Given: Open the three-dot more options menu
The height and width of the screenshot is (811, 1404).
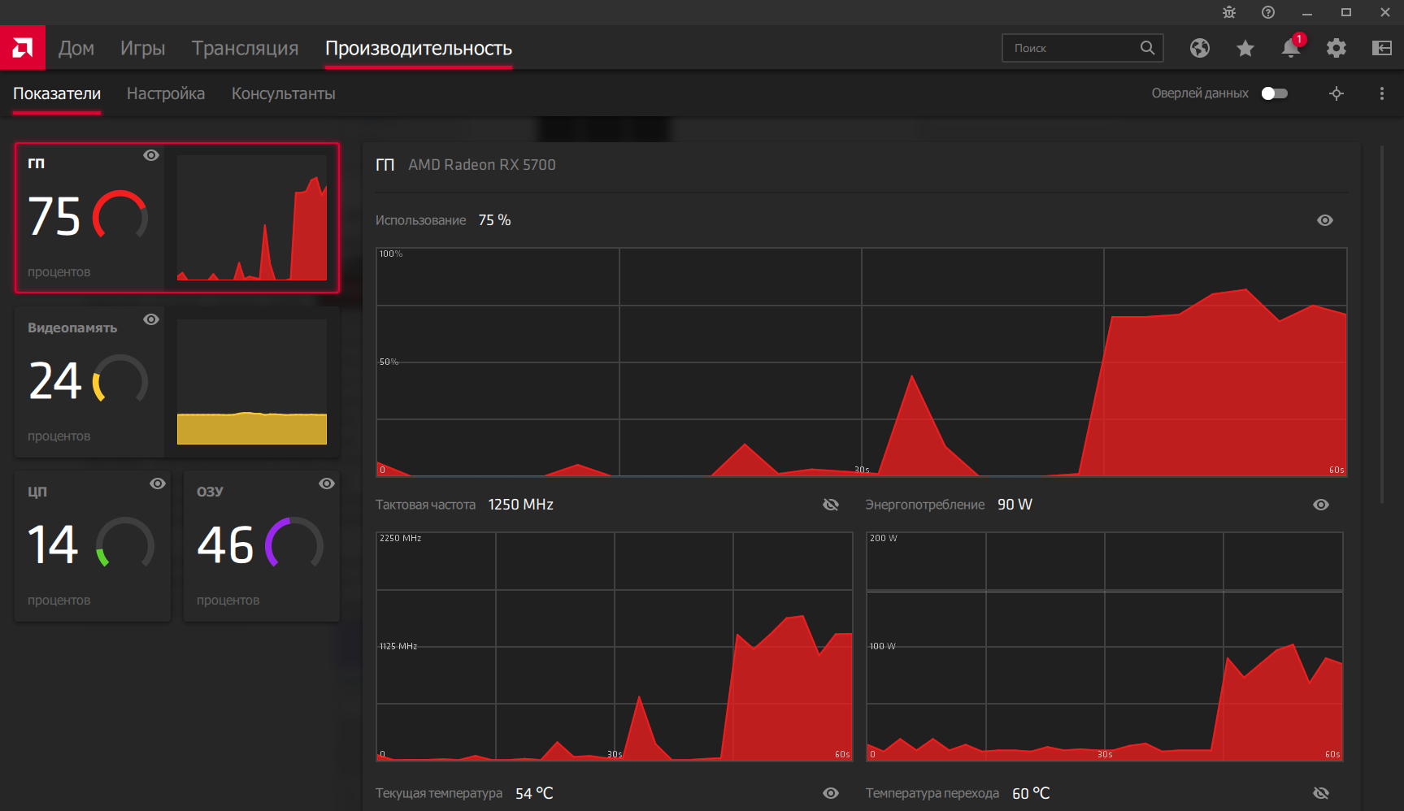Looking at the screenshot, I should [x=1382, y=93].
